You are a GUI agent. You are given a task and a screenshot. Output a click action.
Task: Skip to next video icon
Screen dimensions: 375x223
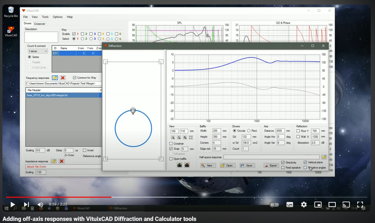pos(26,205)
